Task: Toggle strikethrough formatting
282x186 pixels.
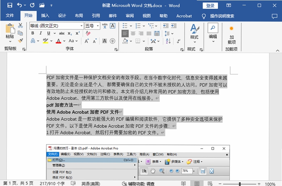Action: point(62,33)
